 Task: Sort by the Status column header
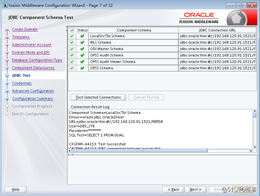(x=83, y=30)
